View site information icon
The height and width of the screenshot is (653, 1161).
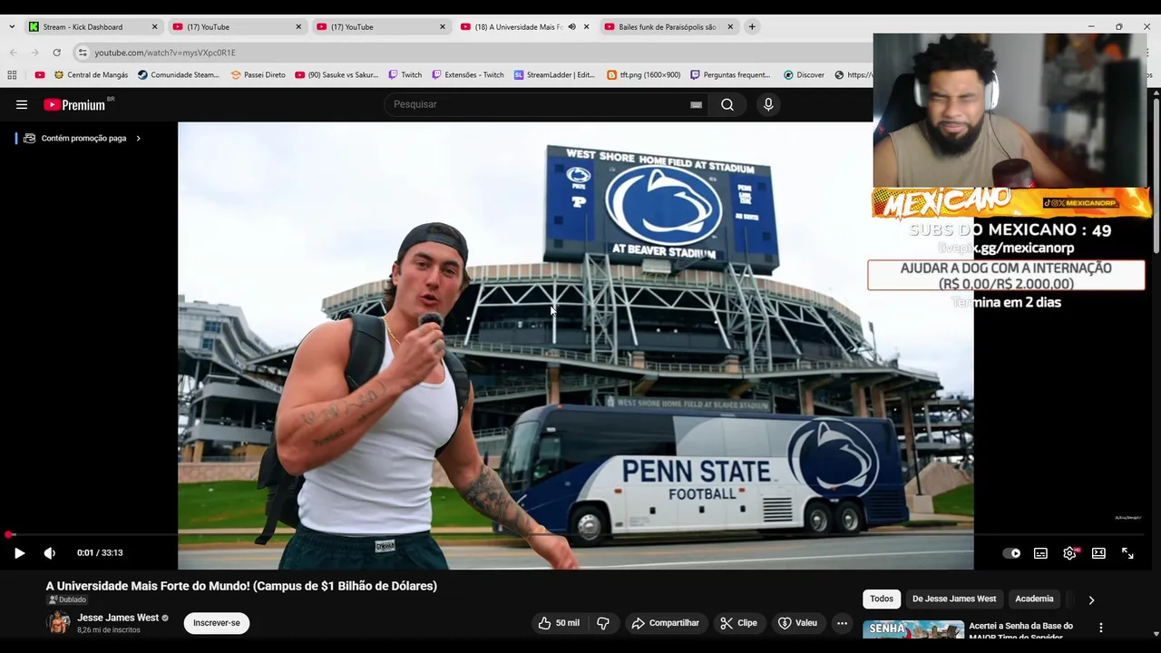83,53
